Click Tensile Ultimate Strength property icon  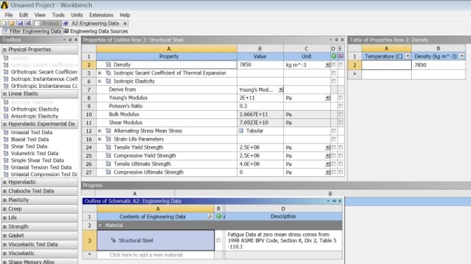point(108,164)
